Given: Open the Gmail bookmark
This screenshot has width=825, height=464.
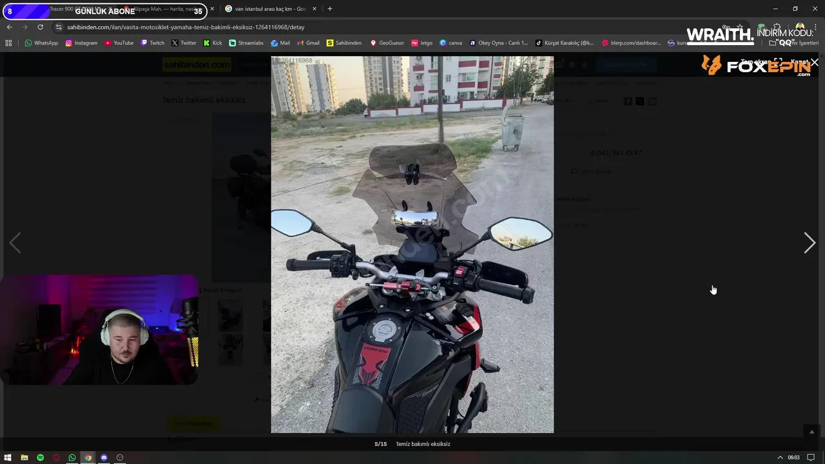Looking at the screenshot, I should tap(308, 43).
